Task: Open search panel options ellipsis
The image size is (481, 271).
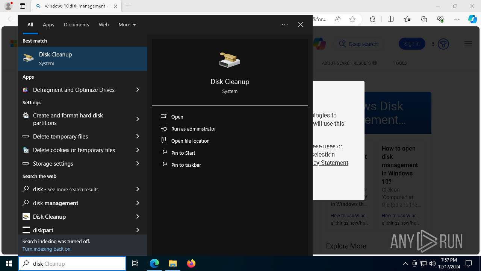Action: point(285,24)
